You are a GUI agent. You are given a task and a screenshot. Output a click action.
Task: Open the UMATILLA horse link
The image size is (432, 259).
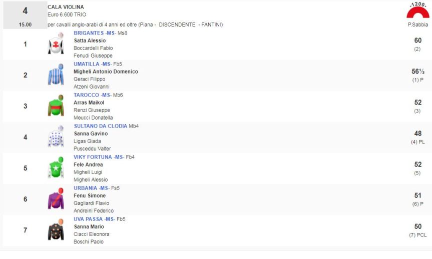coord(87,64)
